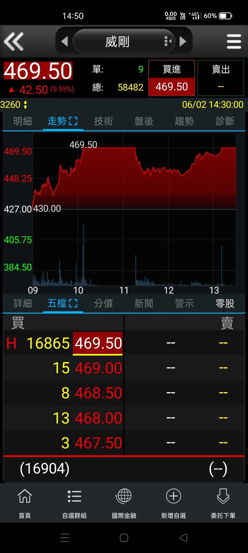Tap Android home square button
This screenshot has width=248, height=553.
pos(124,538)
